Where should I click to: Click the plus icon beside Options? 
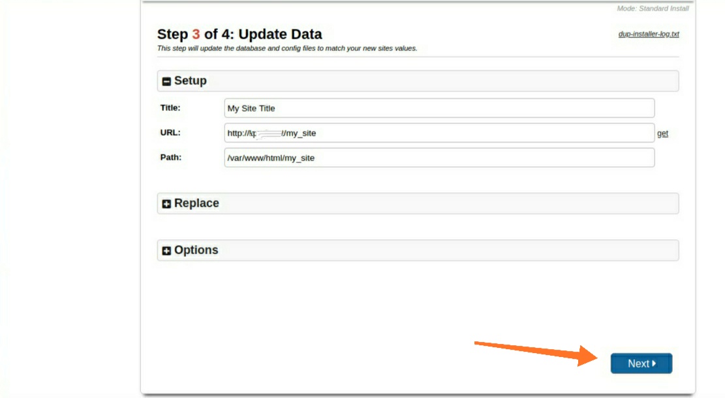coord(166,251)
